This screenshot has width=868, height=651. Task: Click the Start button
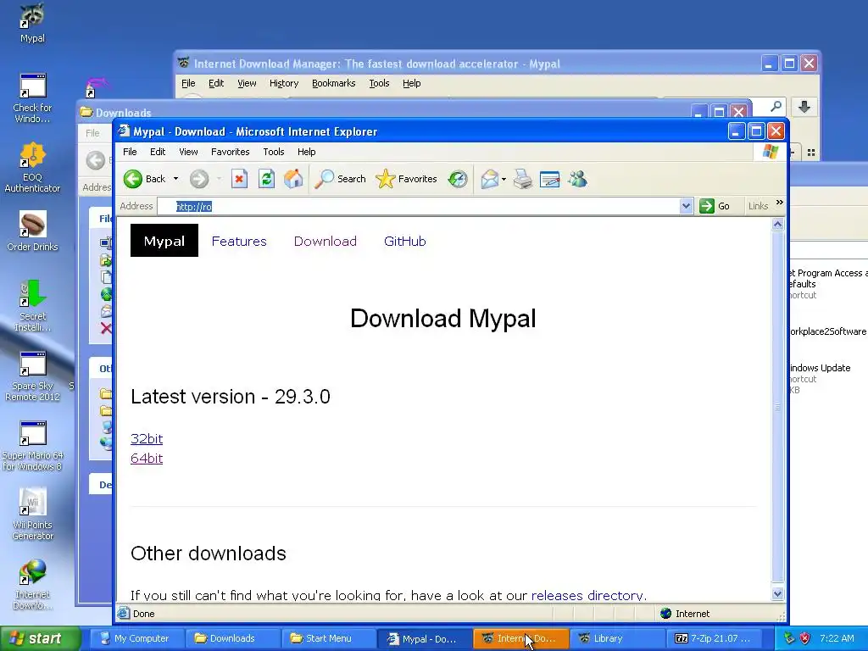(40, 638)
